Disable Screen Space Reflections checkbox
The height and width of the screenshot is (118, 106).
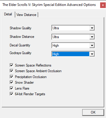11,65
